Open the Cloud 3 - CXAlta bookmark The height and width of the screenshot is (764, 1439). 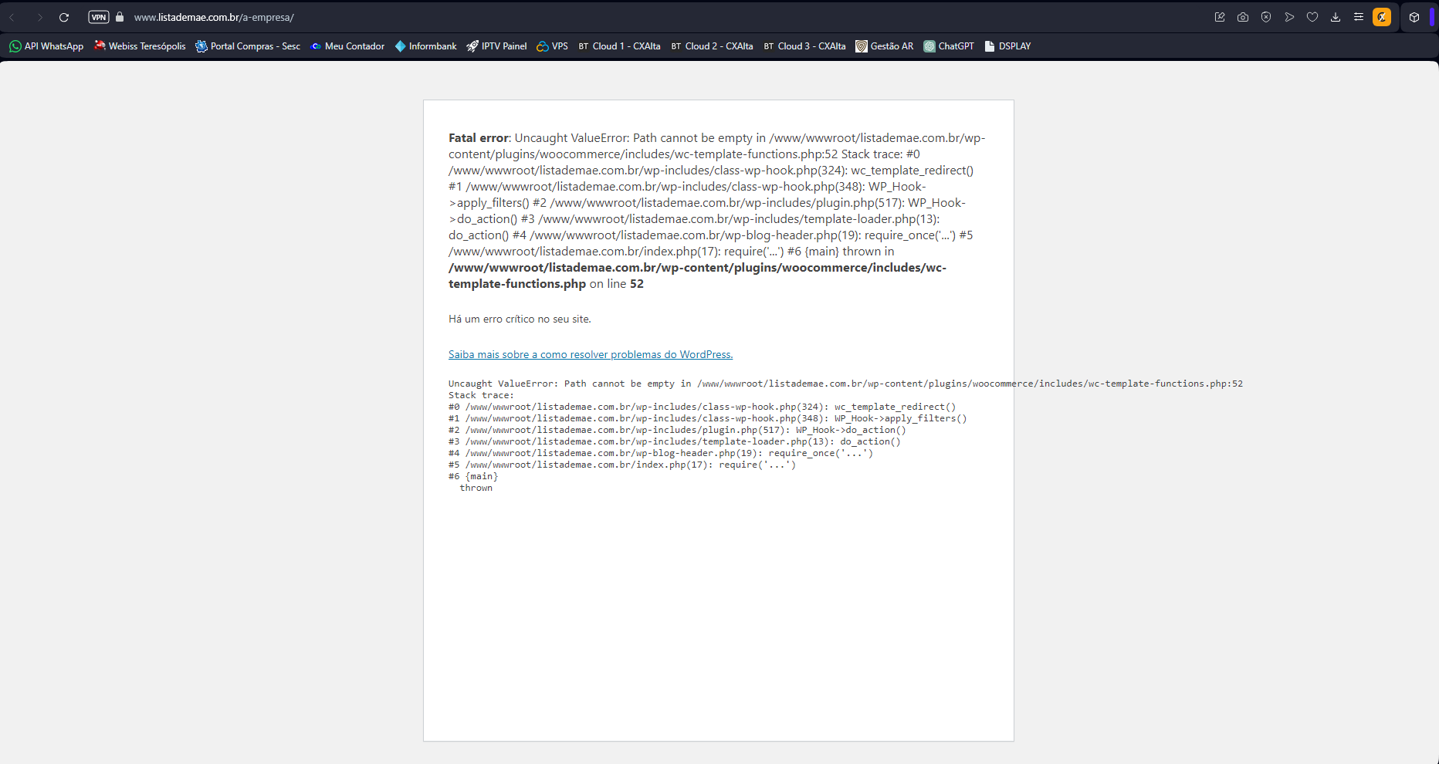(x=804, y=46)
